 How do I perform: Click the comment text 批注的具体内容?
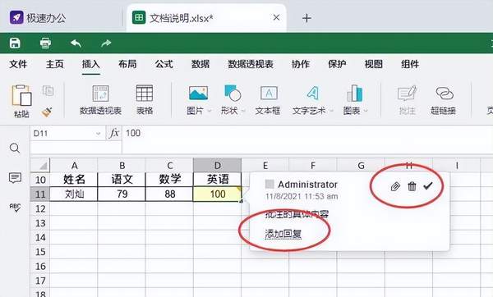click(x=297, y=214)
